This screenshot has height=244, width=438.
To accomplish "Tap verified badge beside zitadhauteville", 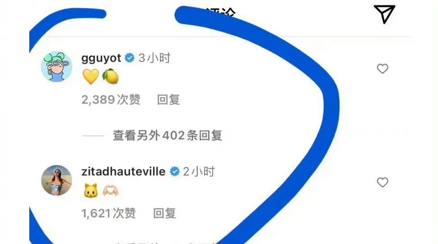I will (x=175, y=172).
